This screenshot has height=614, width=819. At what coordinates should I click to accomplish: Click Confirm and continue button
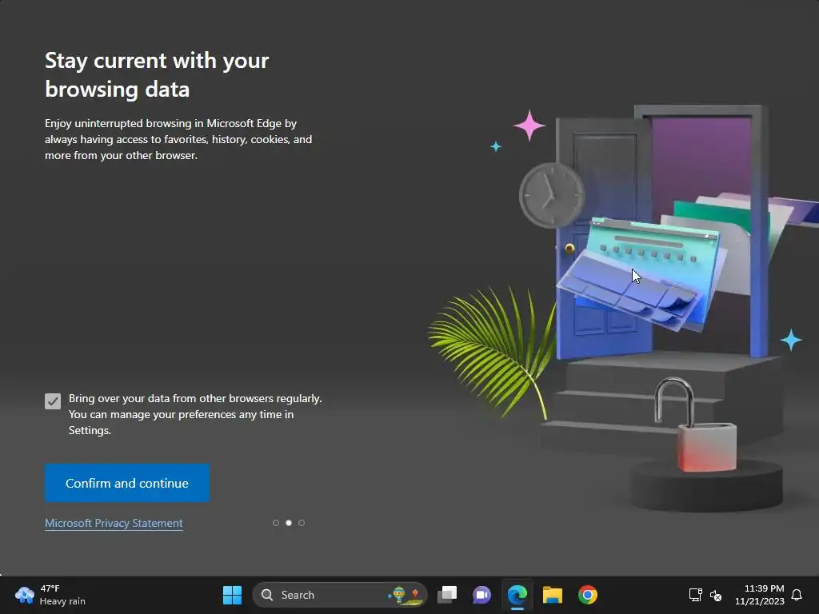click(x=127, y=483)
